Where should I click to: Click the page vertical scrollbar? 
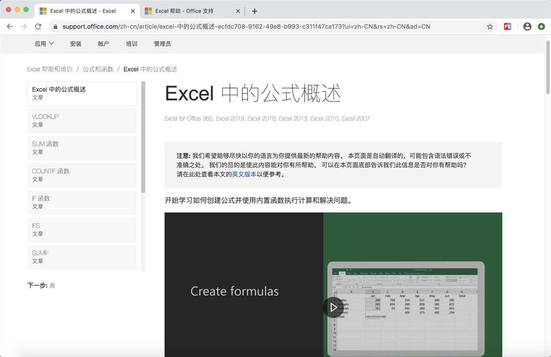coord(548,67)
